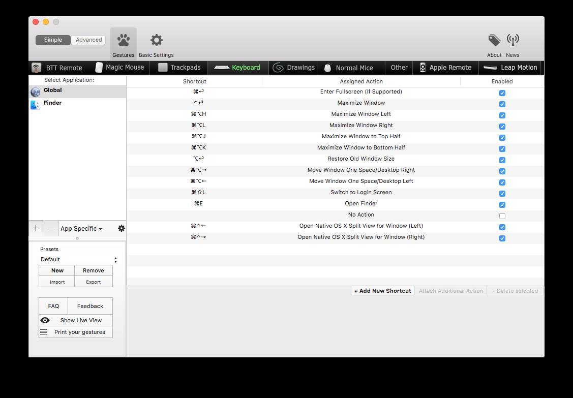The height and width of the screenshot is (398, 573).
Task: Click the plus icon to add application
Action: (x=36, y=228)
